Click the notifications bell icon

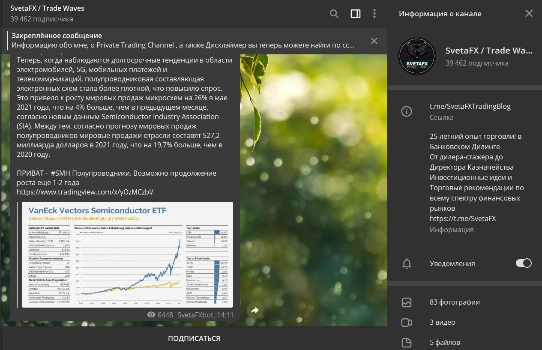407,264
